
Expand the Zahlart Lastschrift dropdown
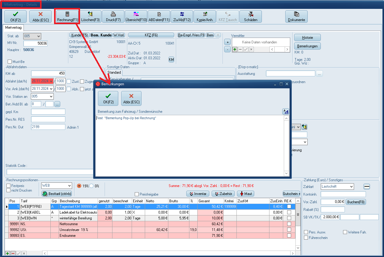point(351,186)
